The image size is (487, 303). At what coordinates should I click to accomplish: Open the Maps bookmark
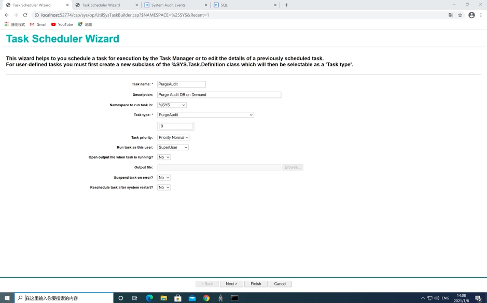pyautogui.click(x=85, y=24)
